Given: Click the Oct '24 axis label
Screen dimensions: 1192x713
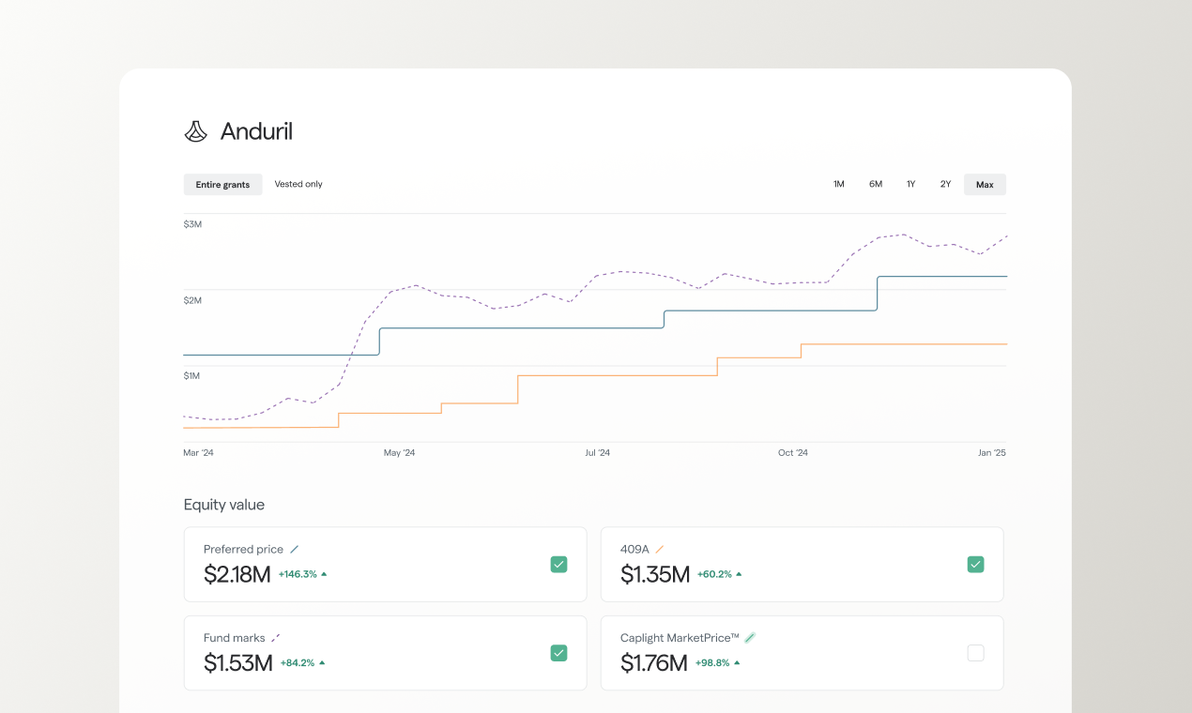Looking at the screenshot, I should coord(793,452).
